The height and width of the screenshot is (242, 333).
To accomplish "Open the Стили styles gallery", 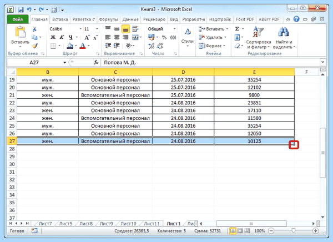I will coord(188,37).
